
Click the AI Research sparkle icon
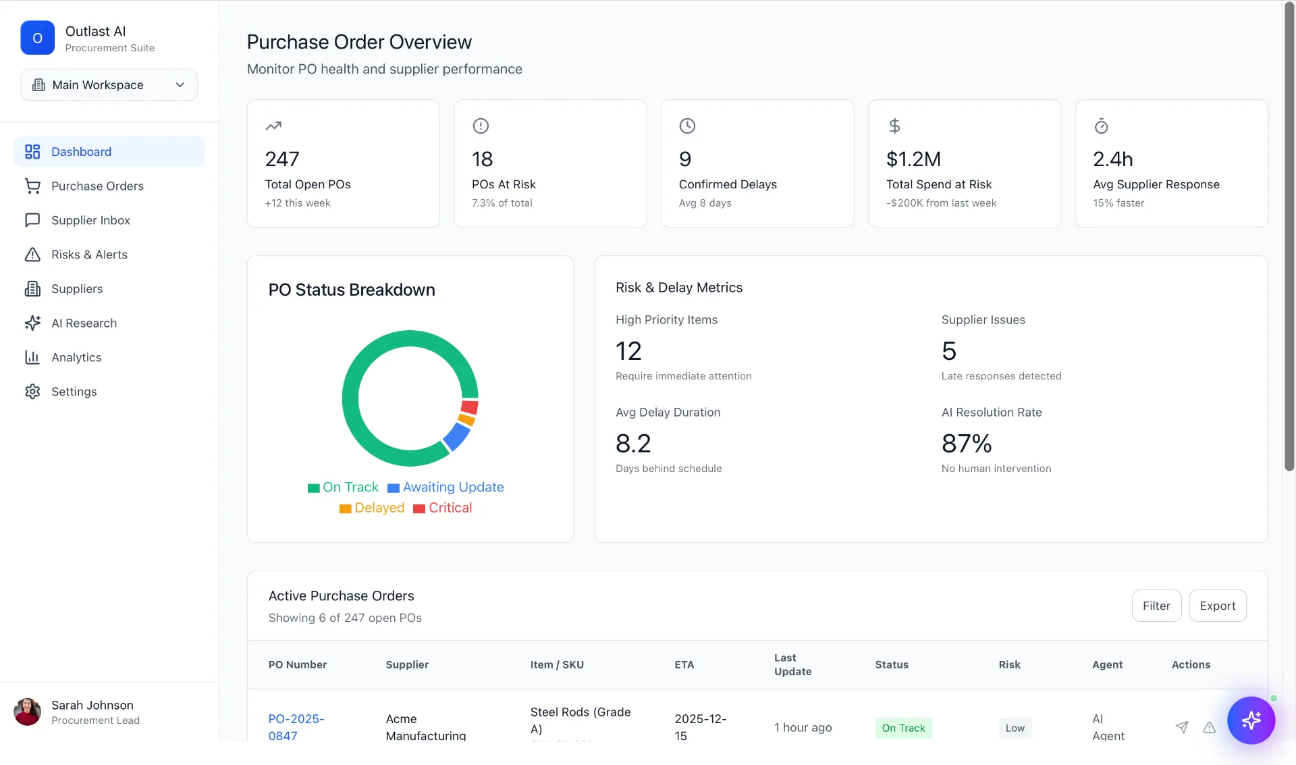tap(32, 323)
